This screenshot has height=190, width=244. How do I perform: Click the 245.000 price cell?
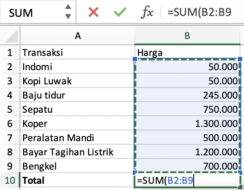pos(187,95)
